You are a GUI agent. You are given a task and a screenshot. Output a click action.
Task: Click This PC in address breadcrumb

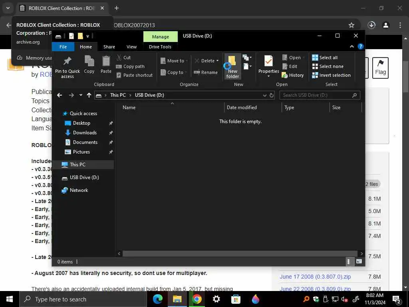pyautogui.click(x=118, y=95)
